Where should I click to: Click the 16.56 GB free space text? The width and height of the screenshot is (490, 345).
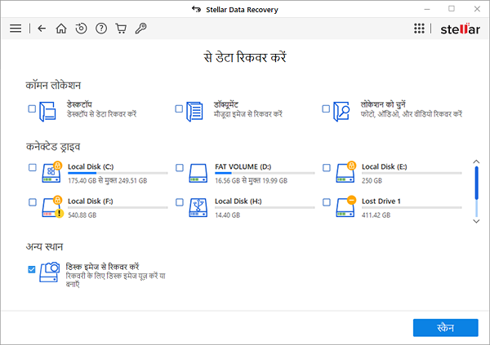251,181
